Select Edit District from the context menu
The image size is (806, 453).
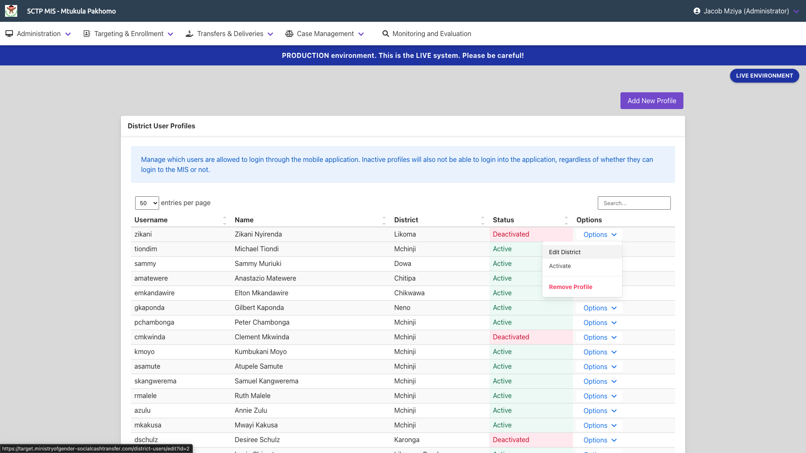[564, 252]
